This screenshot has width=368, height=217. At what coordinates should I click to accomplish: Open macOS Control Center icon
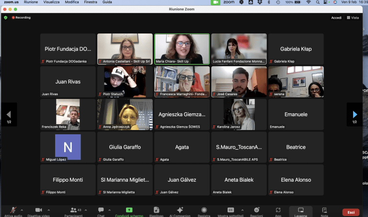tap(325, 2)
